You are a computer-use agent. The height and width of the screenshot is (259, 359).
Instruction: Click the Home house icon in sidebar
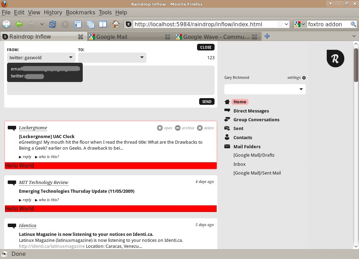(x=227, y=102)
